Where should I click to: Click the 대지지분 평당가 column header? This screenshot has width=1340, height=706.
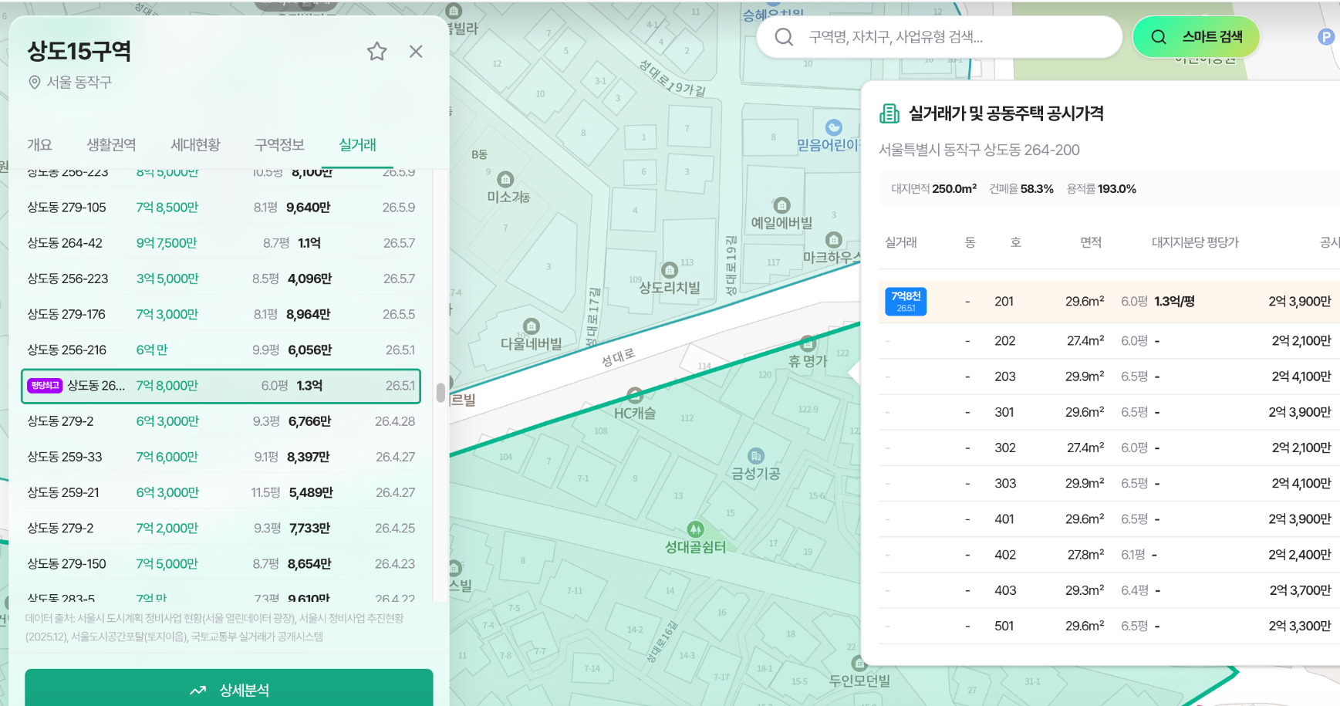click(x=1195, y=242)
